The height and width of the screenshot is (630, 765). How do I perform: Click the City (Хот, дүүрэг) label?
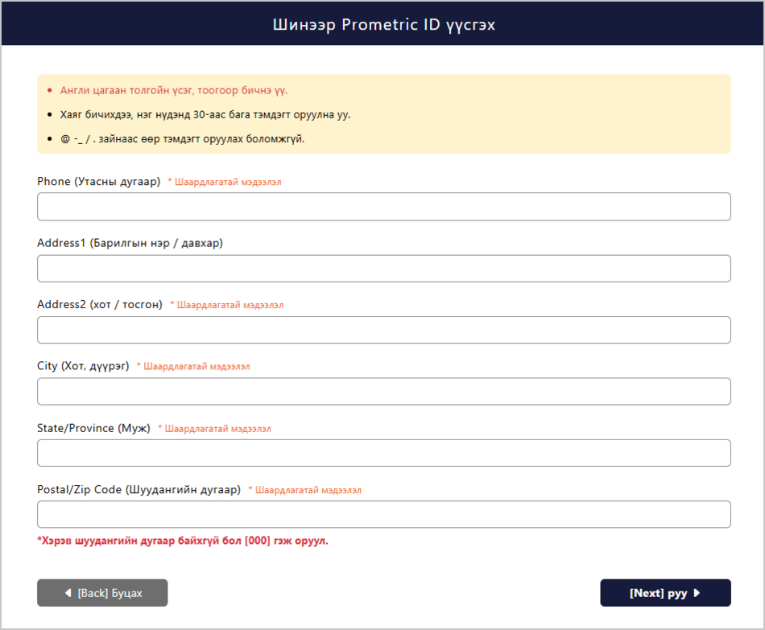pyautogui.click(x=83, y=366)
